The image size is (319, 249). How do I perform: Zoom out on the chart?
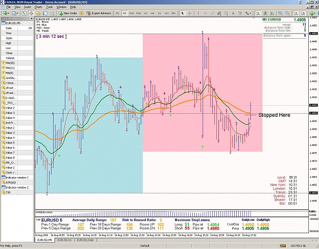(x=287, y=13)
